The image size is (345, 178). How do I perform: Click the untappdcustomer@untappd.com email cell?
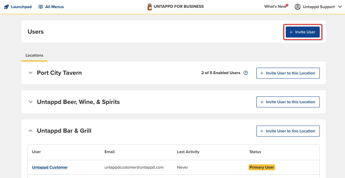click(x=134, y=167)
